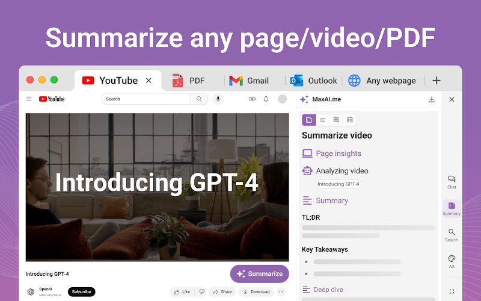481x301 pixels.
Task: Open the YouTube hamburger menu
Action: tap(29, 99)
